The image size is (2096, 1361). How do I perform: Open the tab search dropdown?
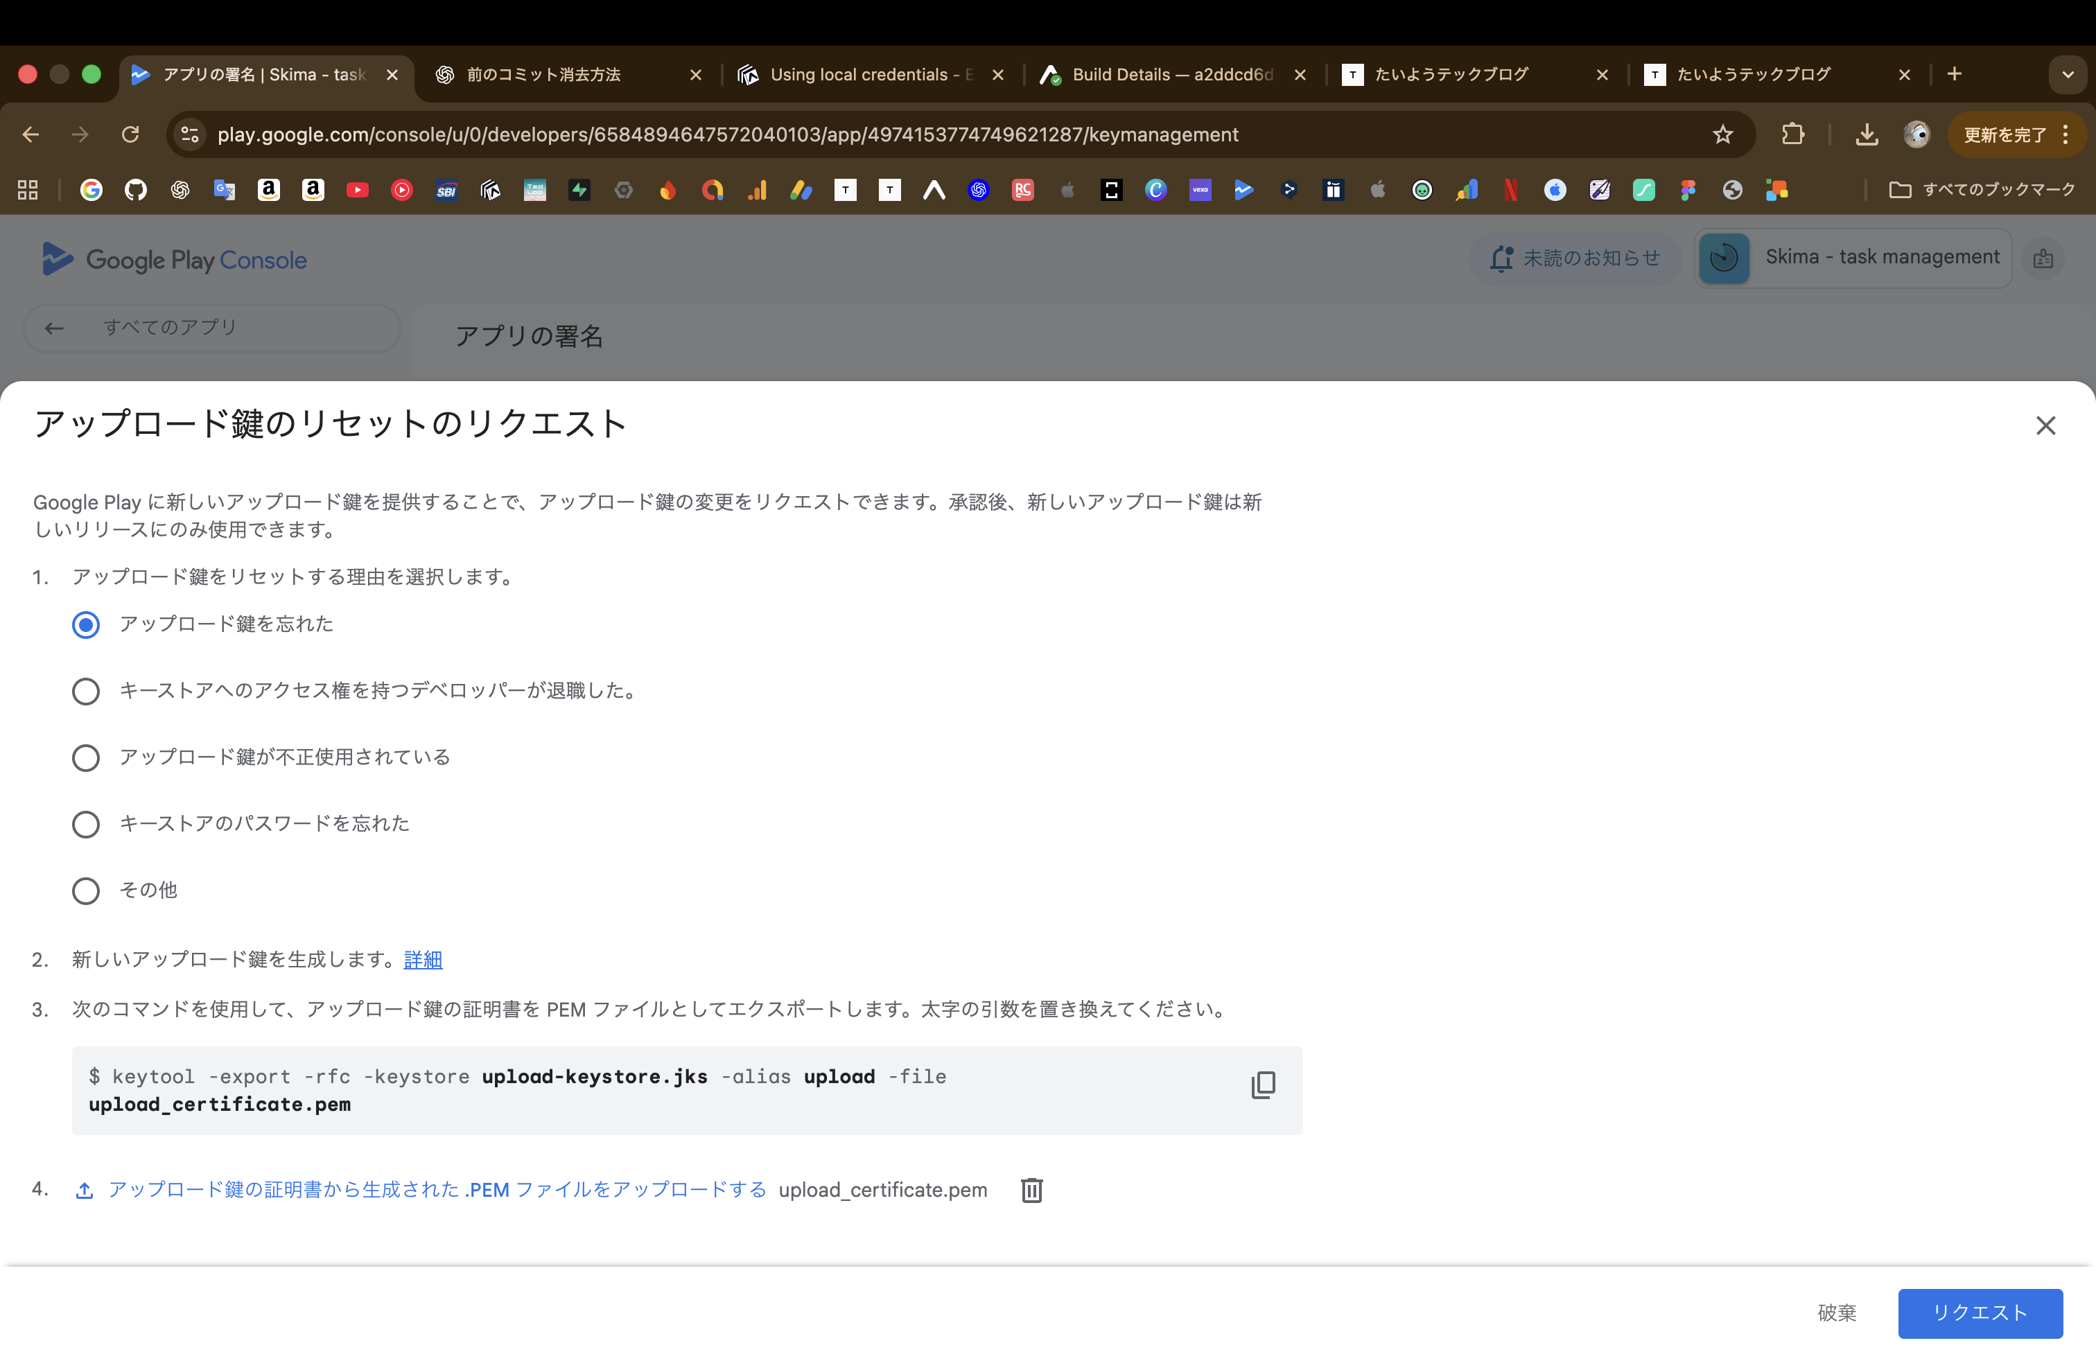pyautogui.click(x=2068, y=74)
